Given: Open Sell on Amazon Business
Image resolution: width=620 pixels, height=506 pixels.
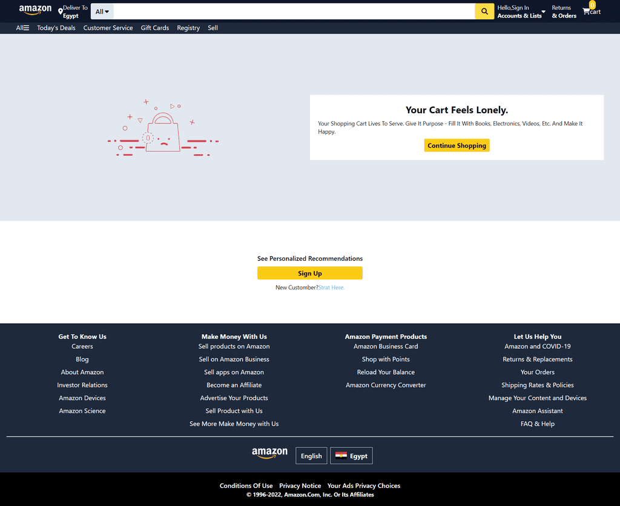Looking at the screenshot, I should pos(234,360).
